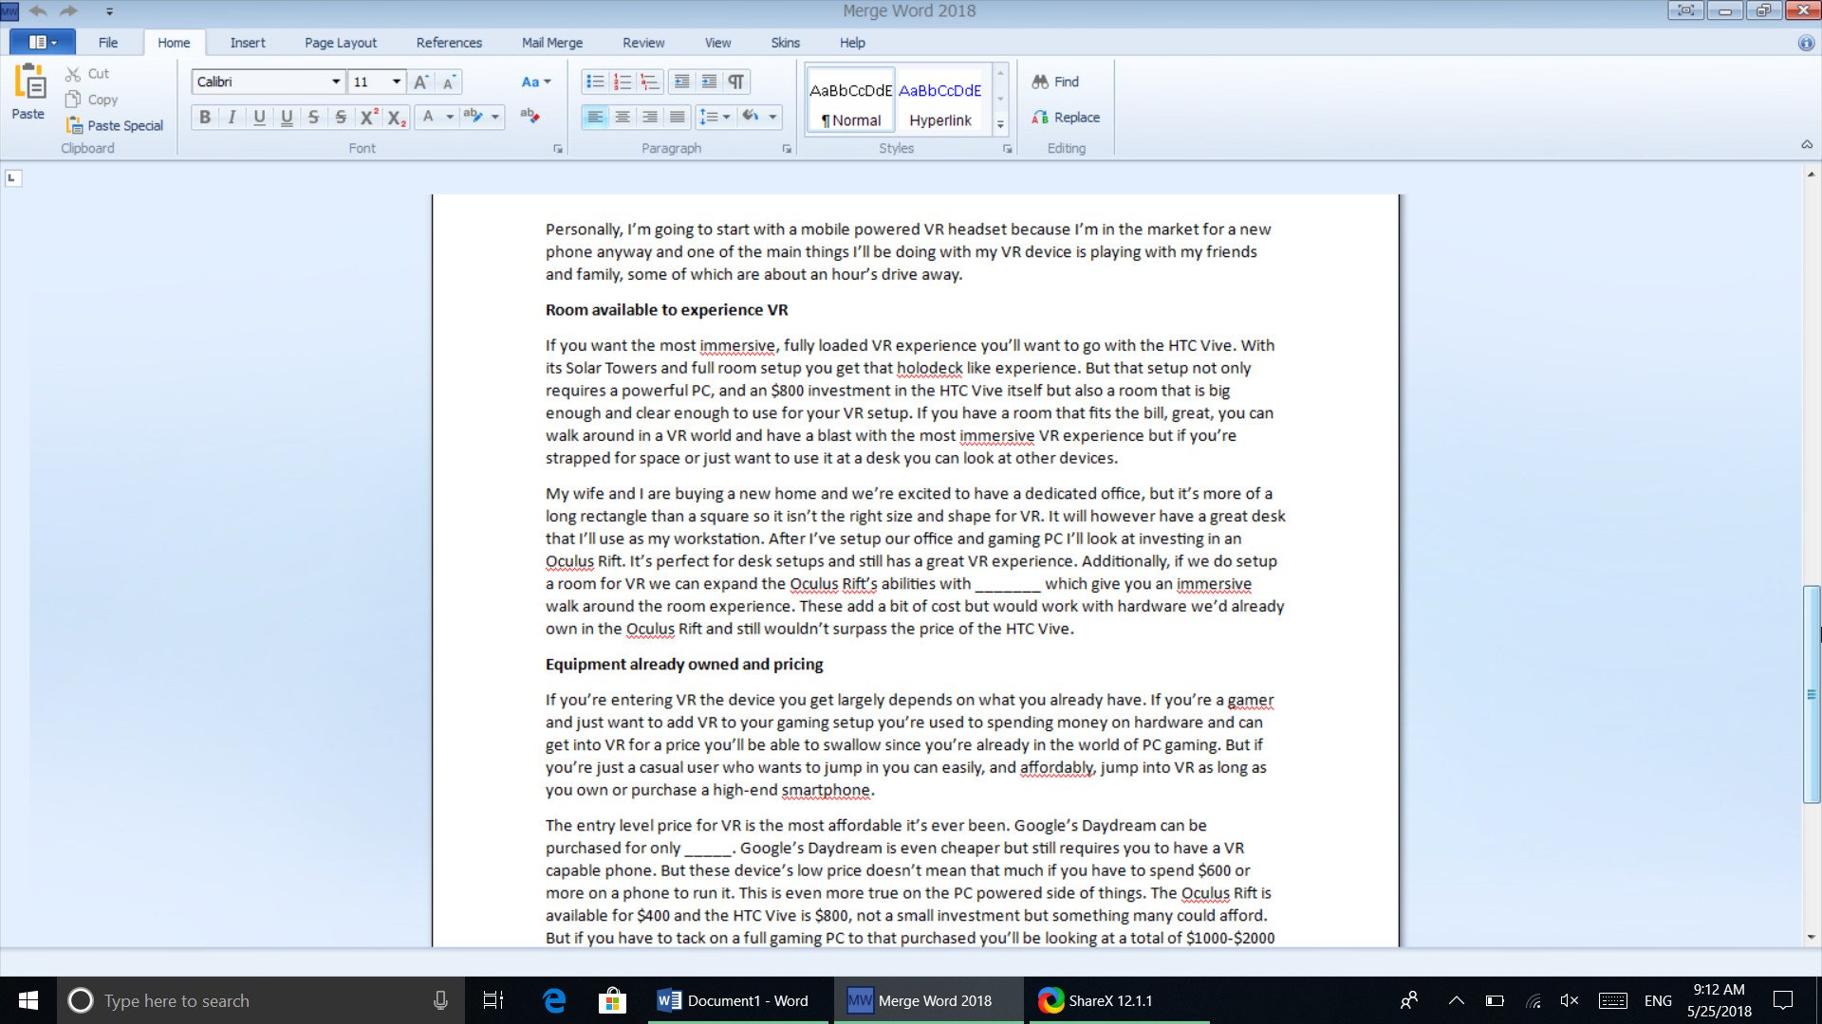Align text right
The width and height of the screenshot is (1822, 1024).
pos(650,117)
